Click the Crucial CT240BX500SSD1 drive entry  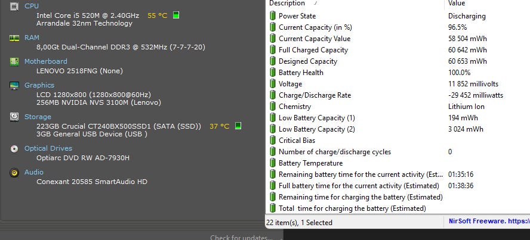pos(119,126)
